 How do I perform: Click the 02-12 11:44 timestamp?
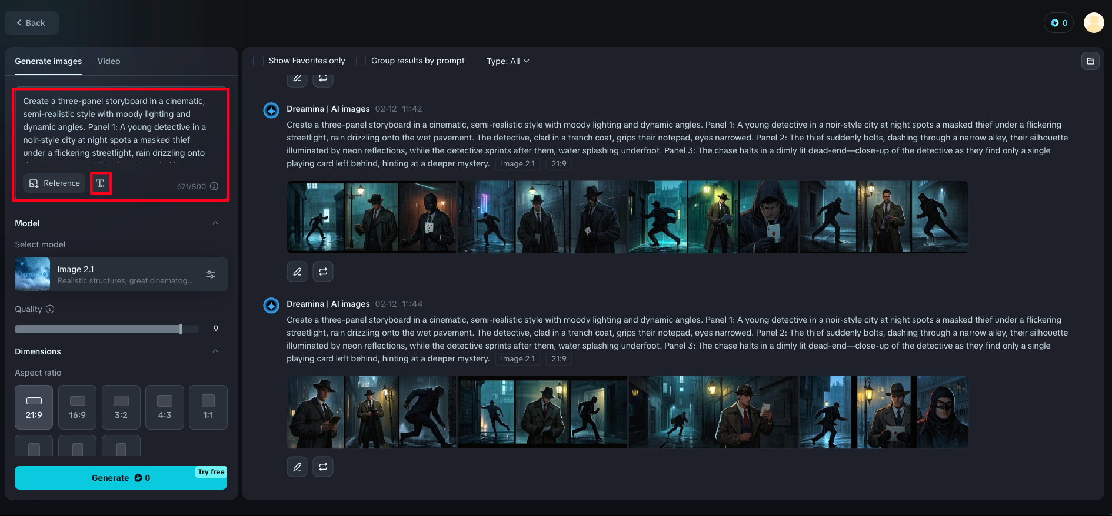[398, 304]
